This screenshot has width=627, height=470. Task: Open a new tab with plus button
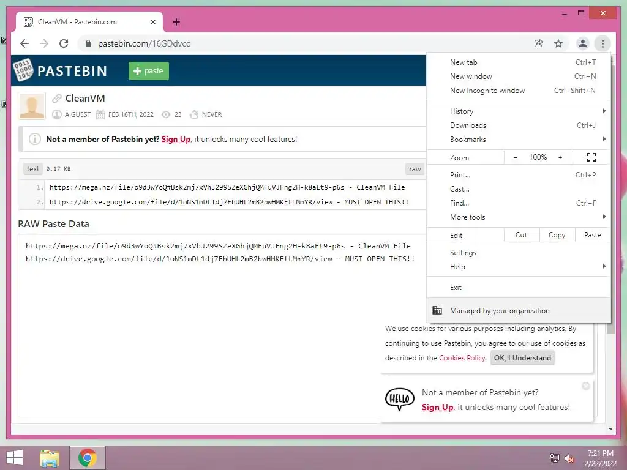(176, 22)
